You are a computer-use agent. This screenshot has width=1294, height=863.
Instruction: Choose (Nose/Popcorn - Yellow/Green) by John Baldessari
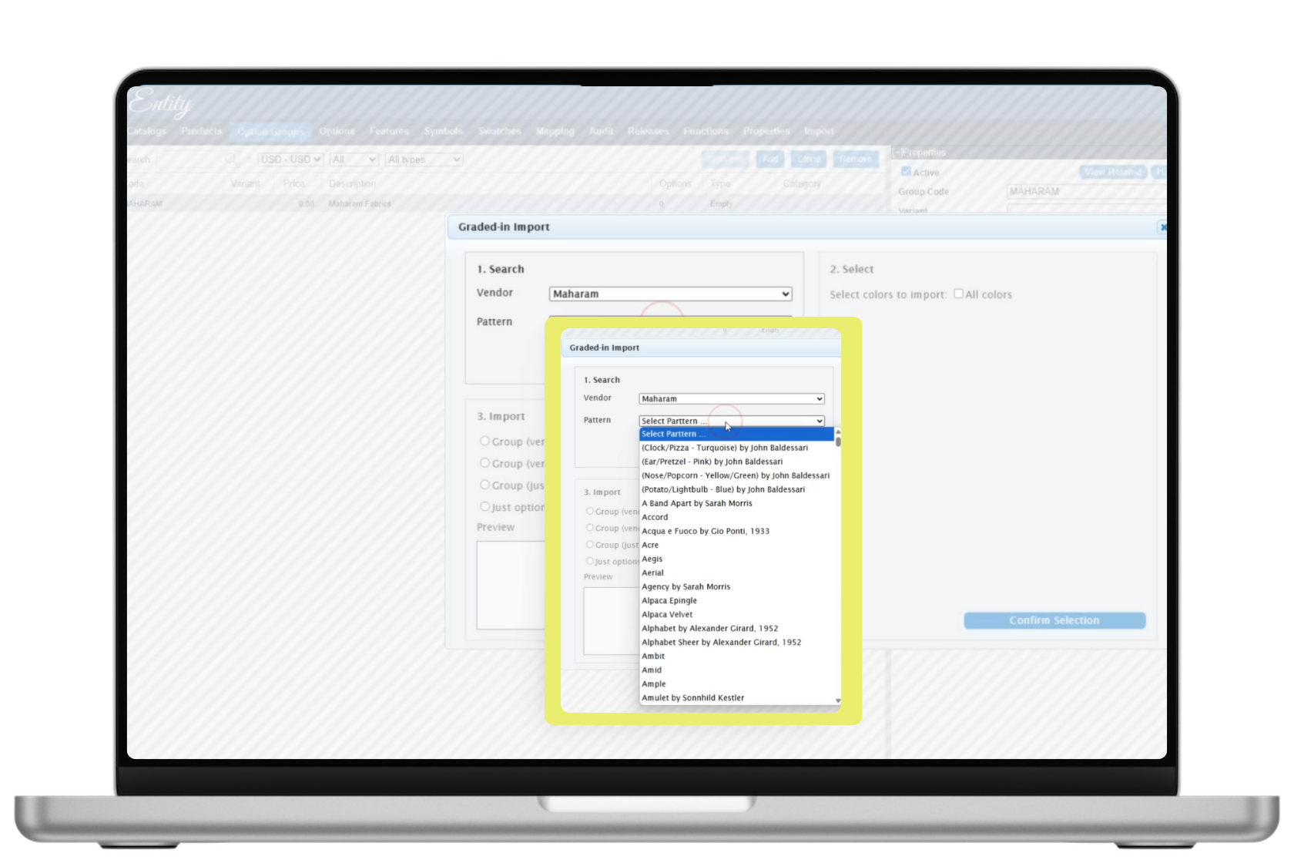click(x=736, y=475)
